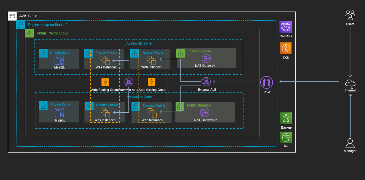Click 'Web Instances' label in Private Web-a
Image resolution: width=365 pixels, height=180 pixels.
152,67
